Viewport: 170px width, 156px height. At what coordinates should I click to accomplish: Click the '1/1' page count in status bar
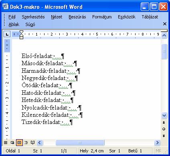coord(64,151)
